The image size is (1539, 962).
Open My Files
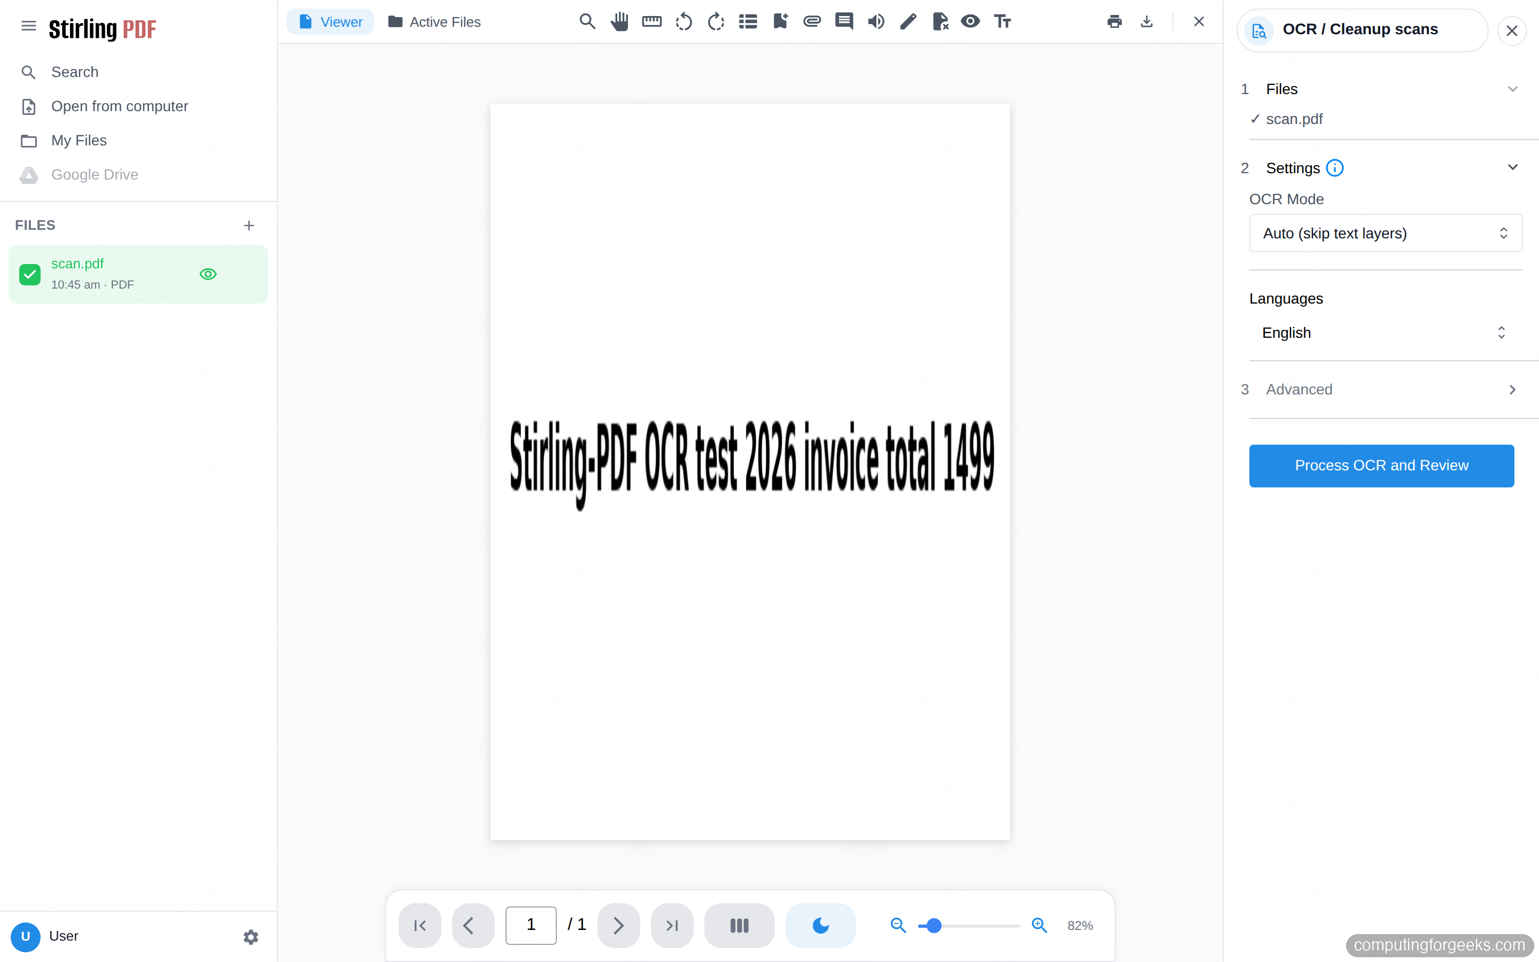click(79, 141)
